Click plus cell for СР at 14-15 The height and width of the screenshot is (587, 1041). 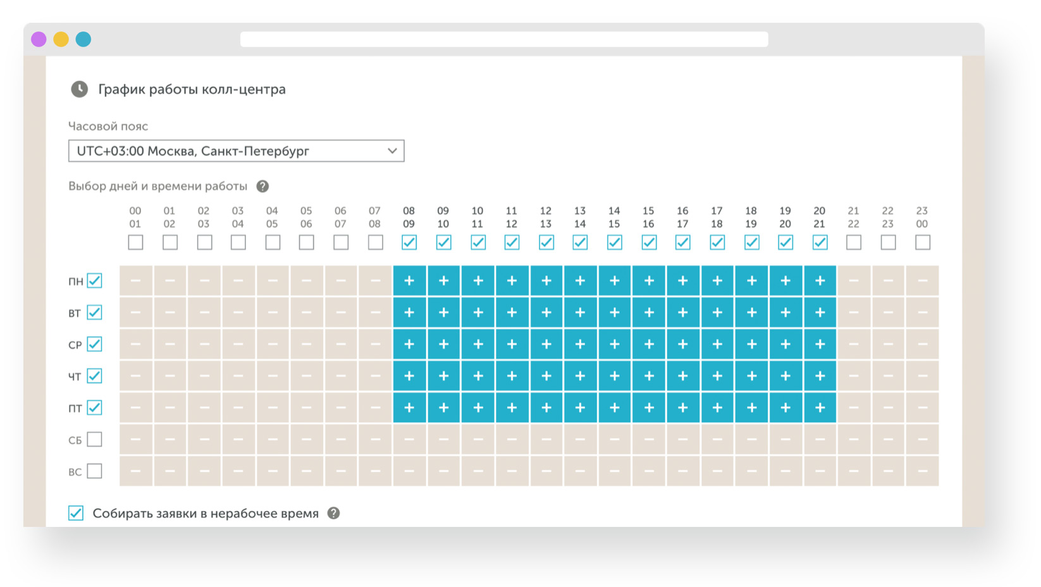pyautogui.click(x=614, y=344)
